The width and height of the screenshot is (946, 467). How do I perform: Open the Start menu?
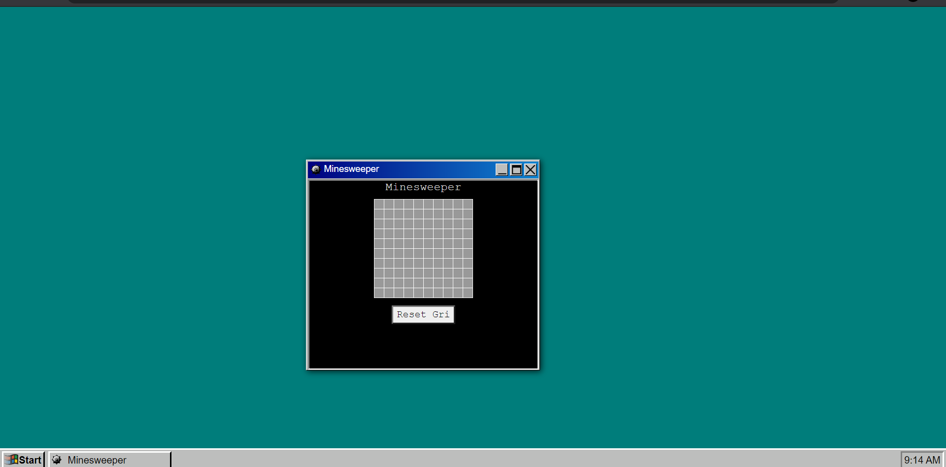coord(23,460)
